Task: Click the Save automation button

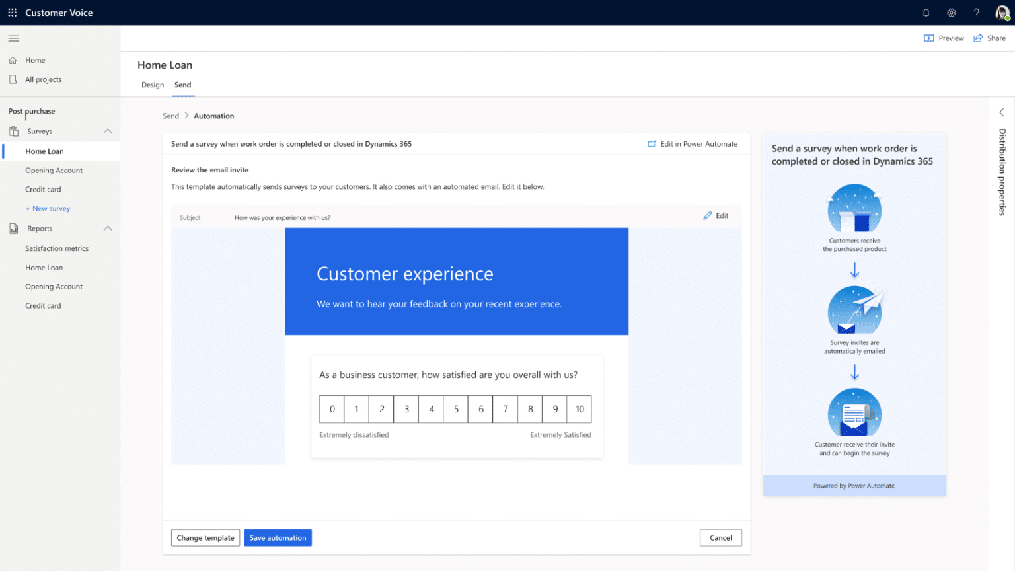Action: (278, 538)
